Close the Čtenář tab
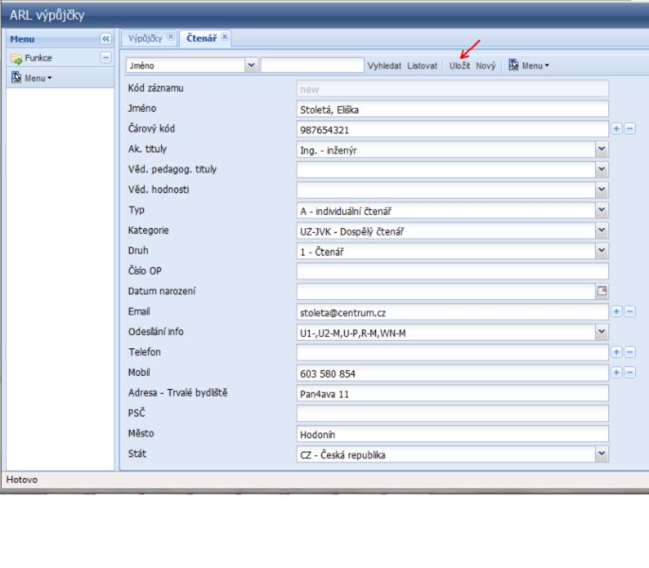 [x=225, y=38]
